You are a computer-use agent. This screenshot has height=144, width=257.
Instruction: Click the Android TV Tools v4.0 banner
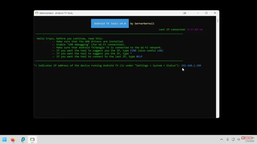click(x=110, y=23)
